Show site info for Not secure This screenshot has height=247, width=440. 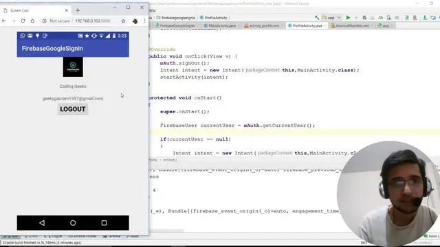tap(56, 21)
